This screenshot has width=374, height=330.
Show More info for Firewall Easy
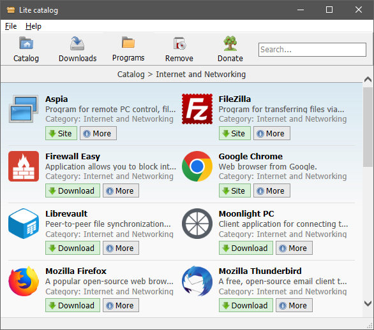point(121,190)
